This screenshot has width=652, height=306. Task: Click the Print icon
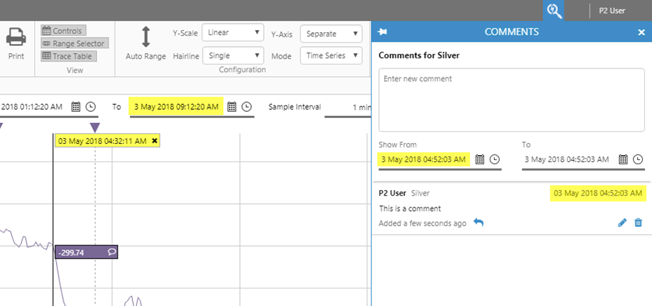coord(16,38)
